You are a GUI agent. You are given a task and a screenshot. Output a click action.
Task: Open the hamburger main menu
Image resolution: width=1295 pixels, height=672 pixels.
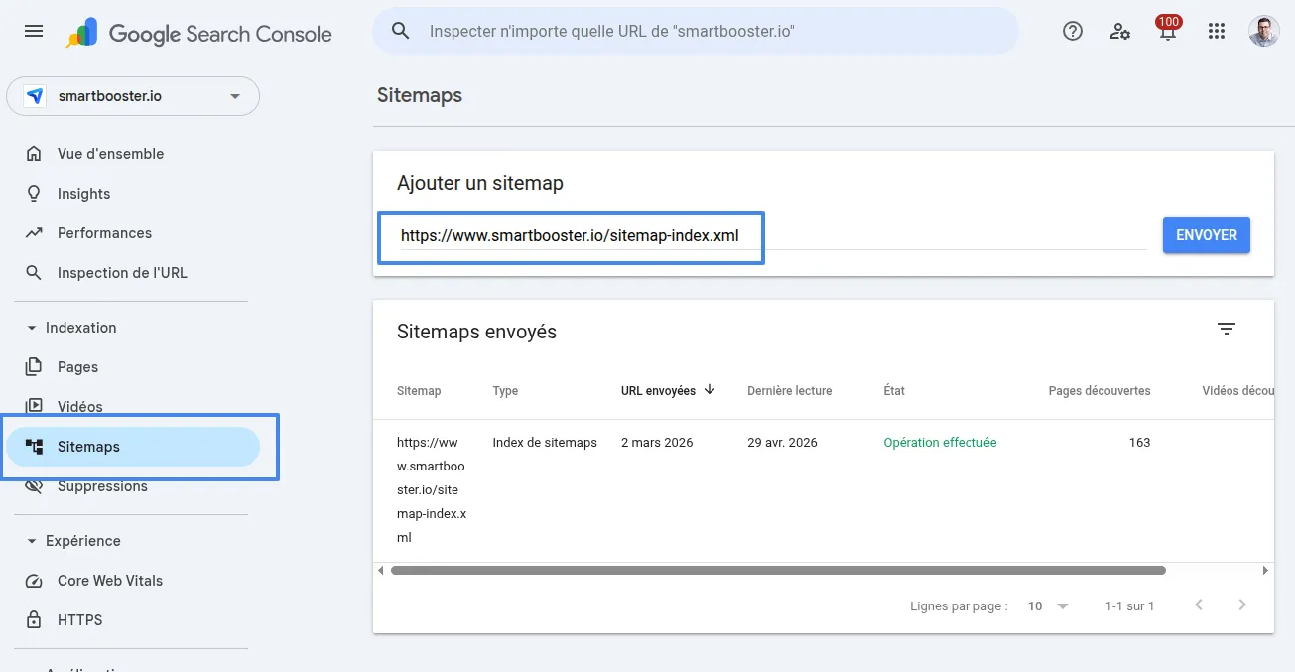coord(34,31)
